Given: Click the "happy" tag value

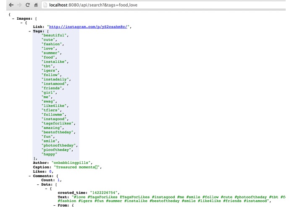Looking at the screenshot, I should click(49, 154).
